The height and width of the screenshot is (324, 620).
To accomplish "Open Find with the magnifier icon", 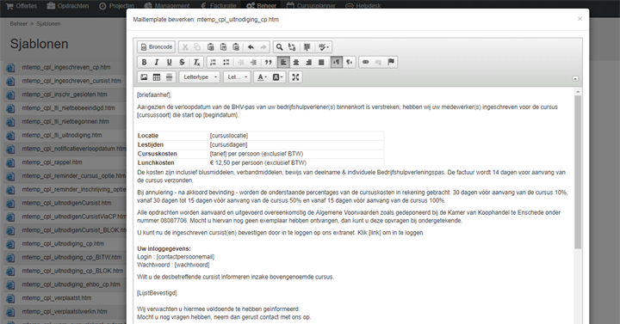I will coord(280,47).
